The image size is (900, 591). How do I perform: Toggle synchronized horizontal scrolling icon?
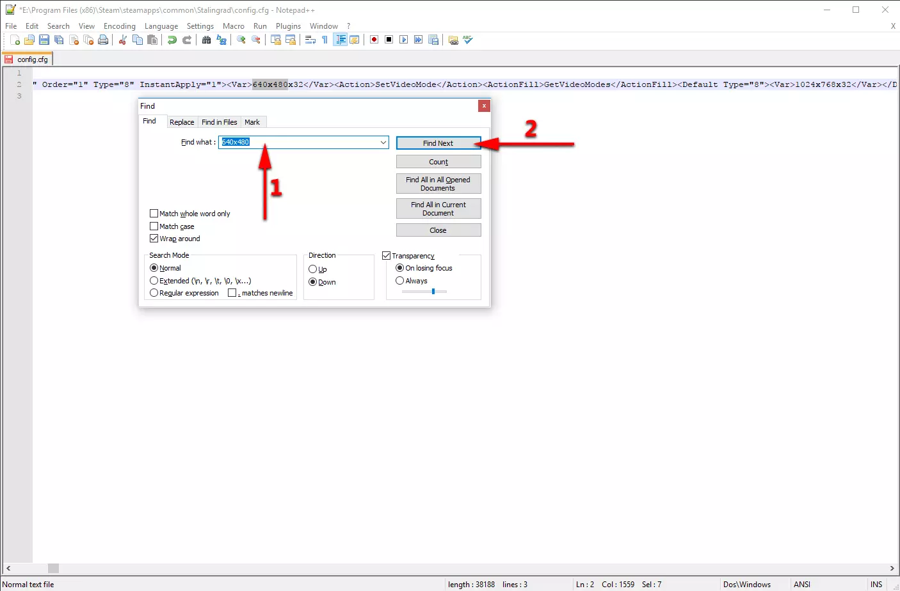pyautogui.click(x=291, y=40)
